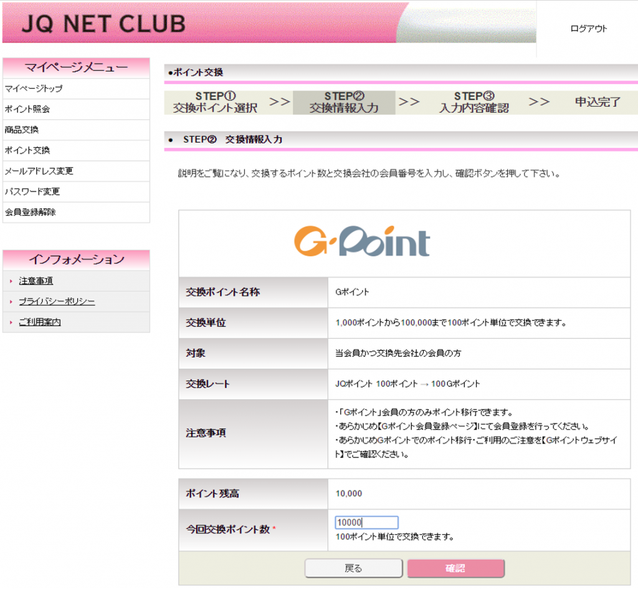This screenshot has width=638, height=589.
Task: Select パスワード変更 menu item
Action: pyautogui.click(x=76, y=192)
